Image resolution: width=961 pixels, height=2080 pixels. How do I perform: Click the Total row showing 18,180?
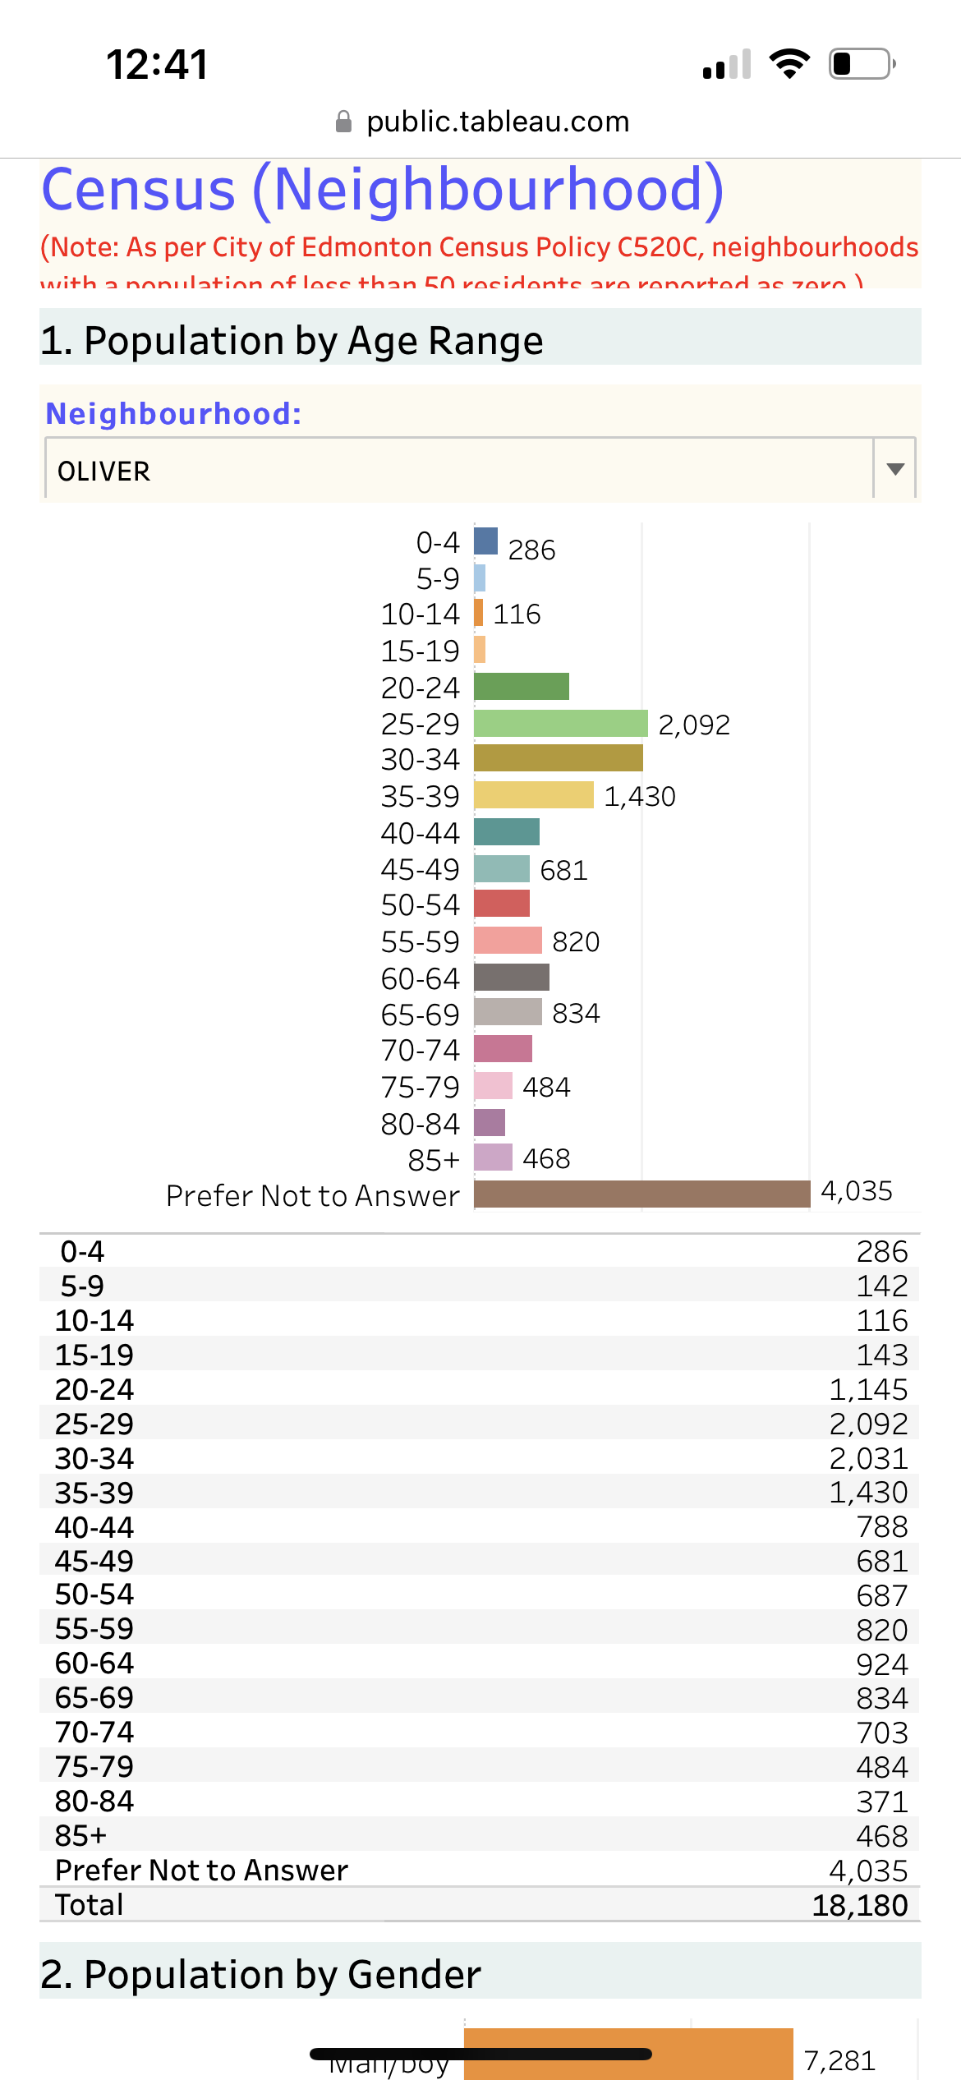[x=480, y=1905]
